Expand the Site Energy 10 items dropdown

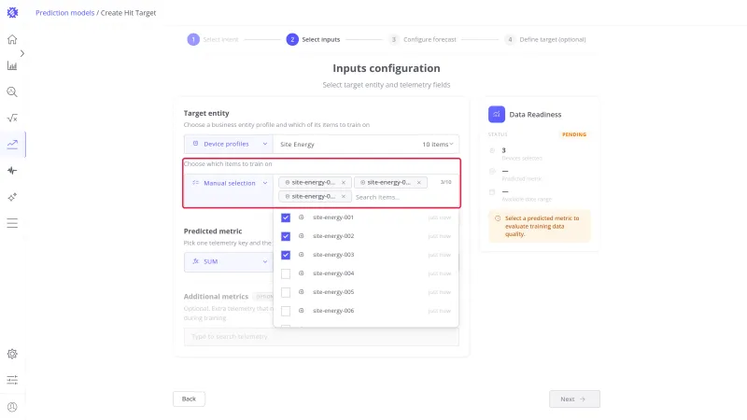click(366, 145)
